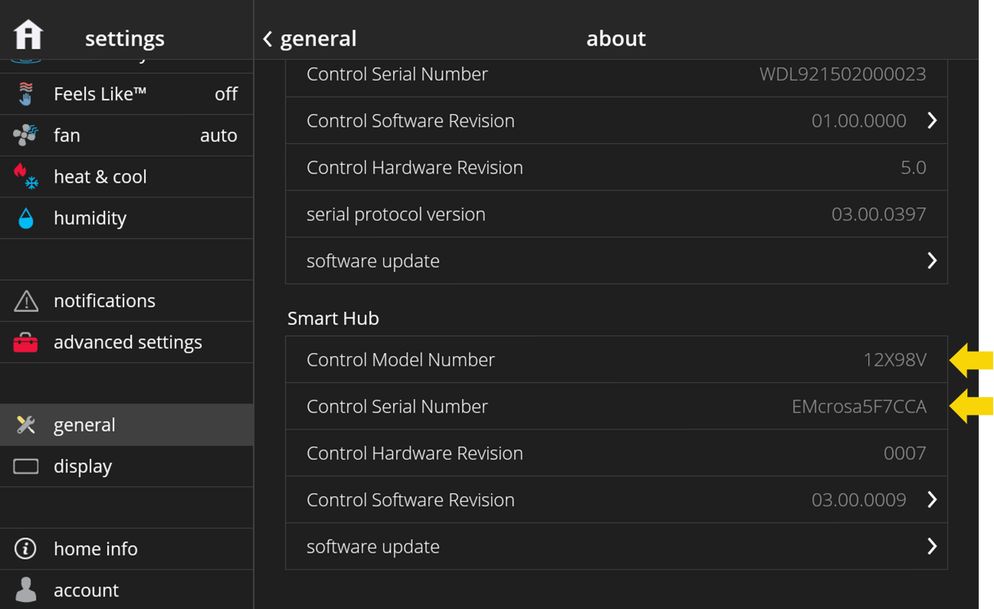
Task: Open notifications via warning triangle icon
Action: (x=26, y=301)
